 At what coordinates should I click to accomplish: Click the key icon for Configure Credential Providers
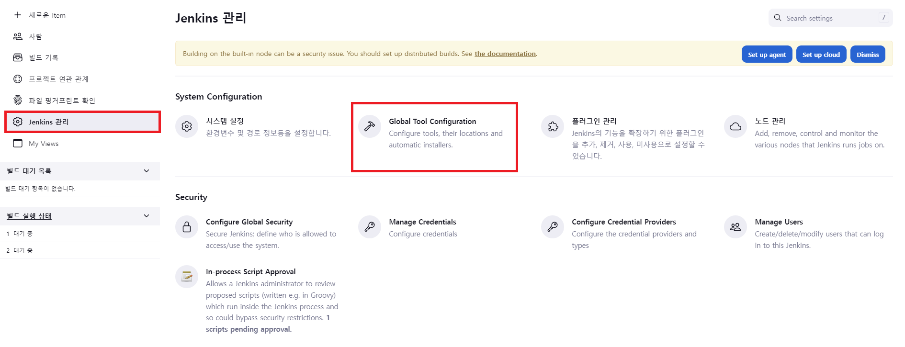[x=553, y=227]
